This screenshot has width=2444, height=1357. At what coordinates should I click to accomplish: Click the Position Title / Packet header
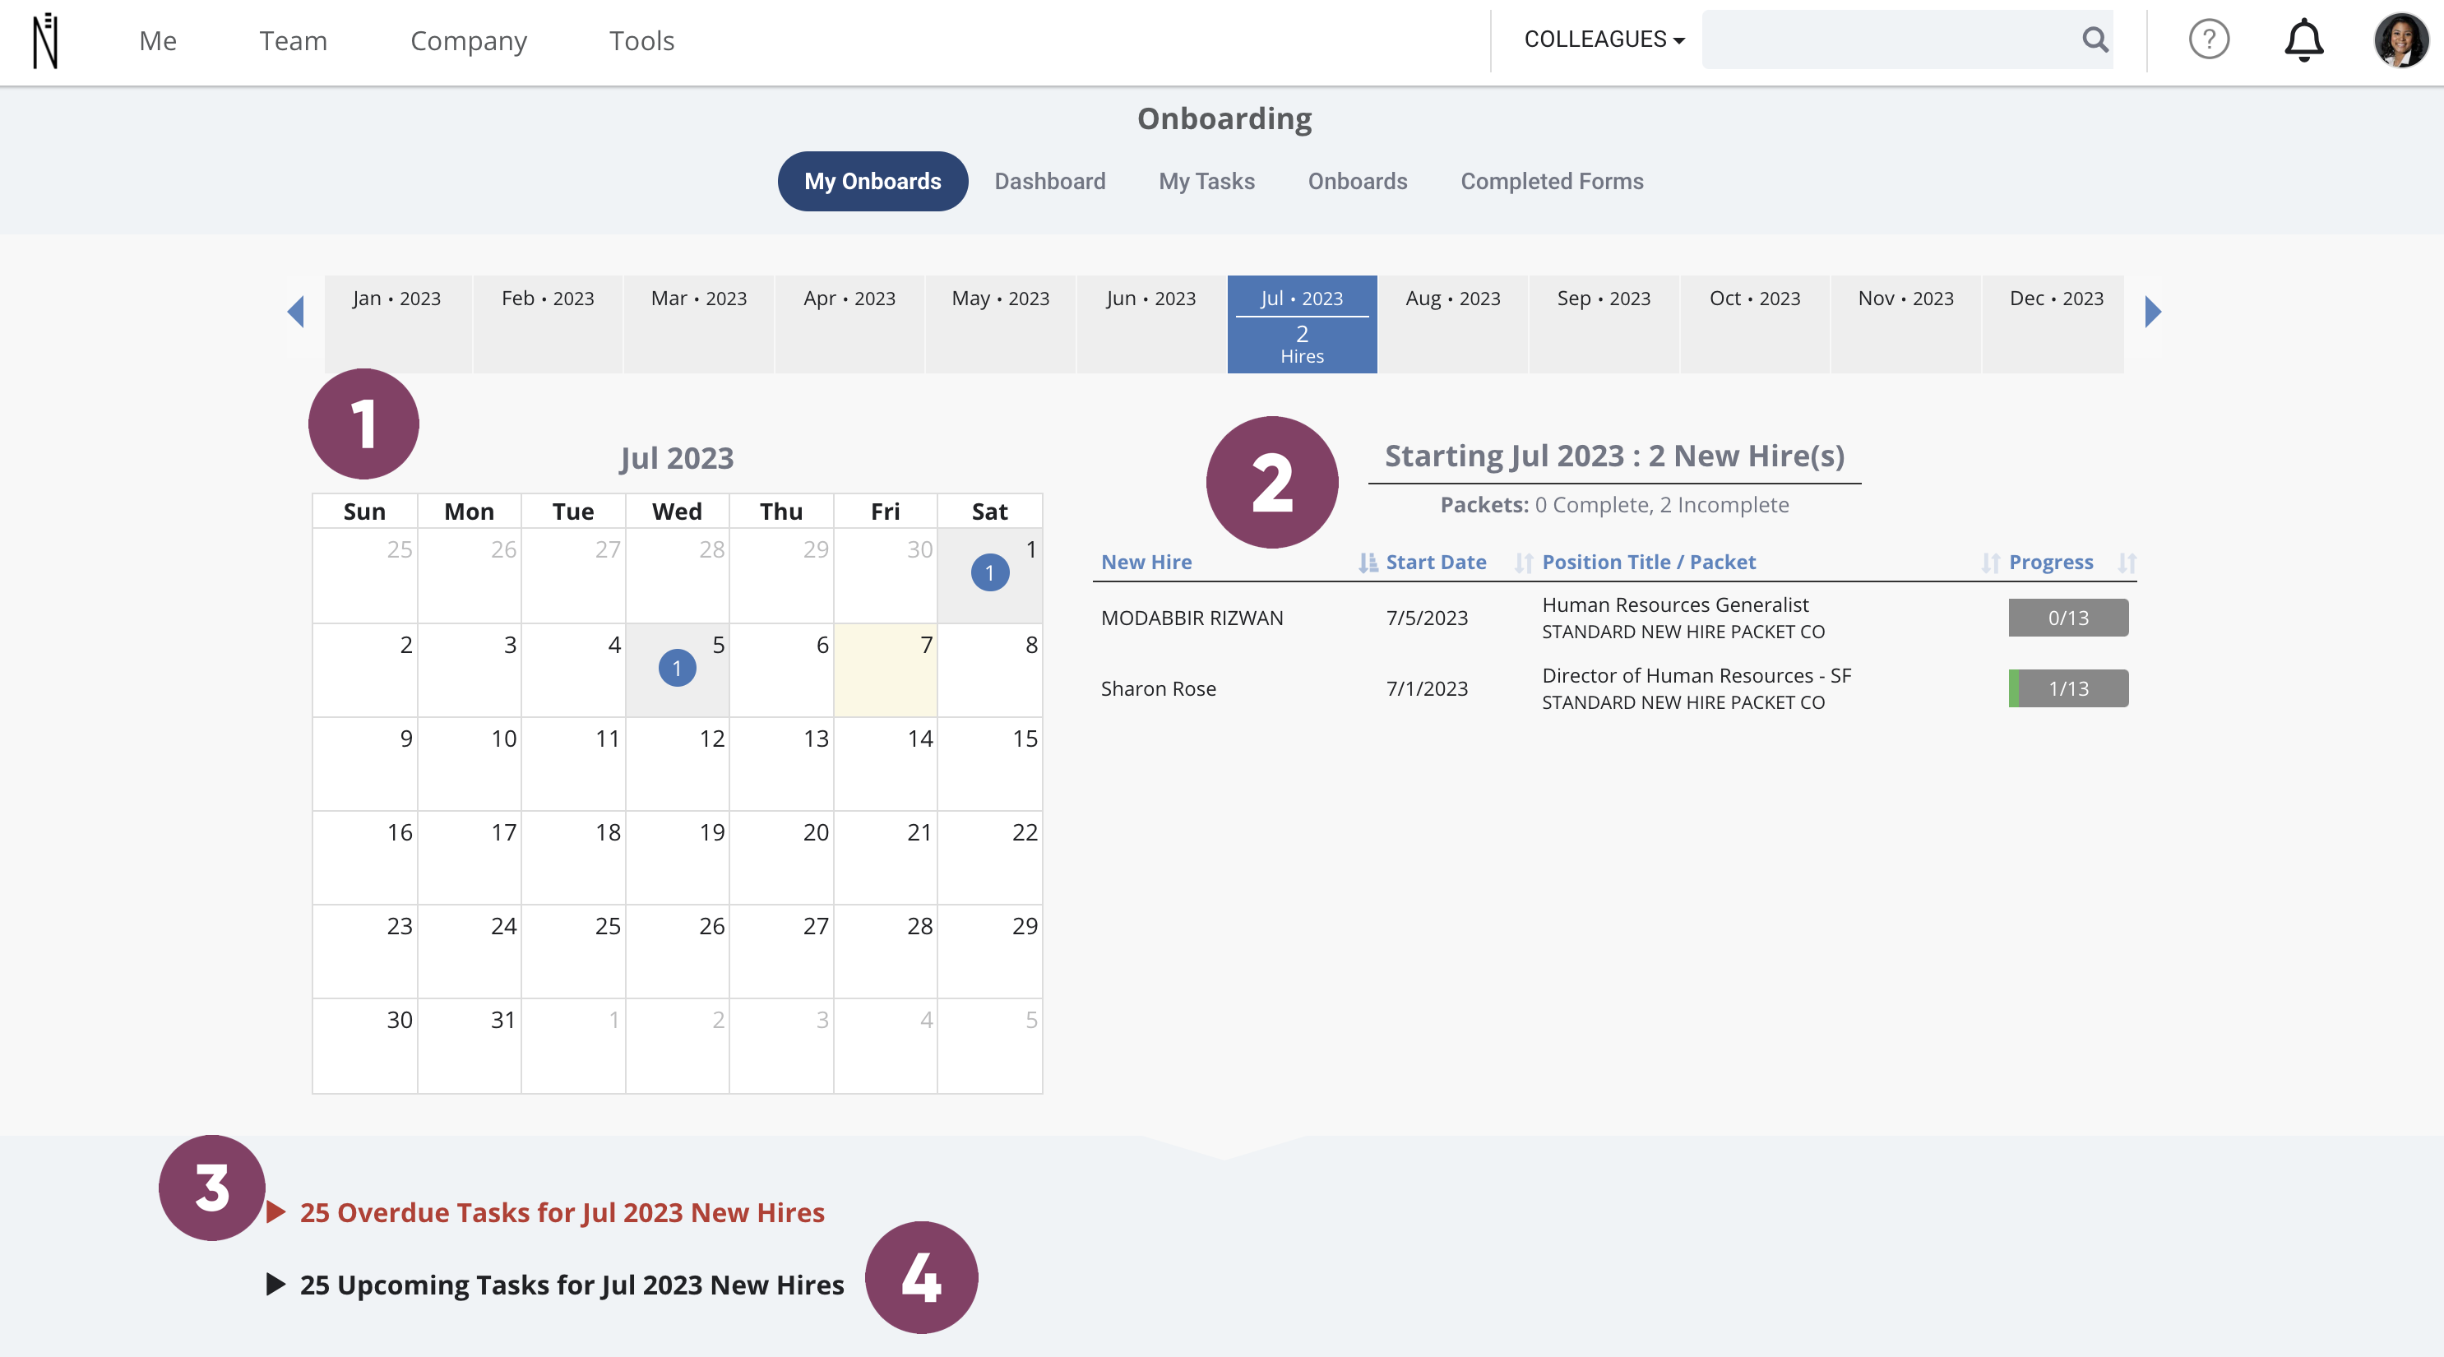tap(1648, 563)
